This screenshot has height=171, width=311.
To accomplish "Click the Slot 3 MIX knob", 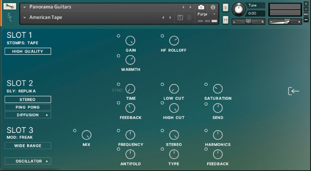I will click(86, 135).
